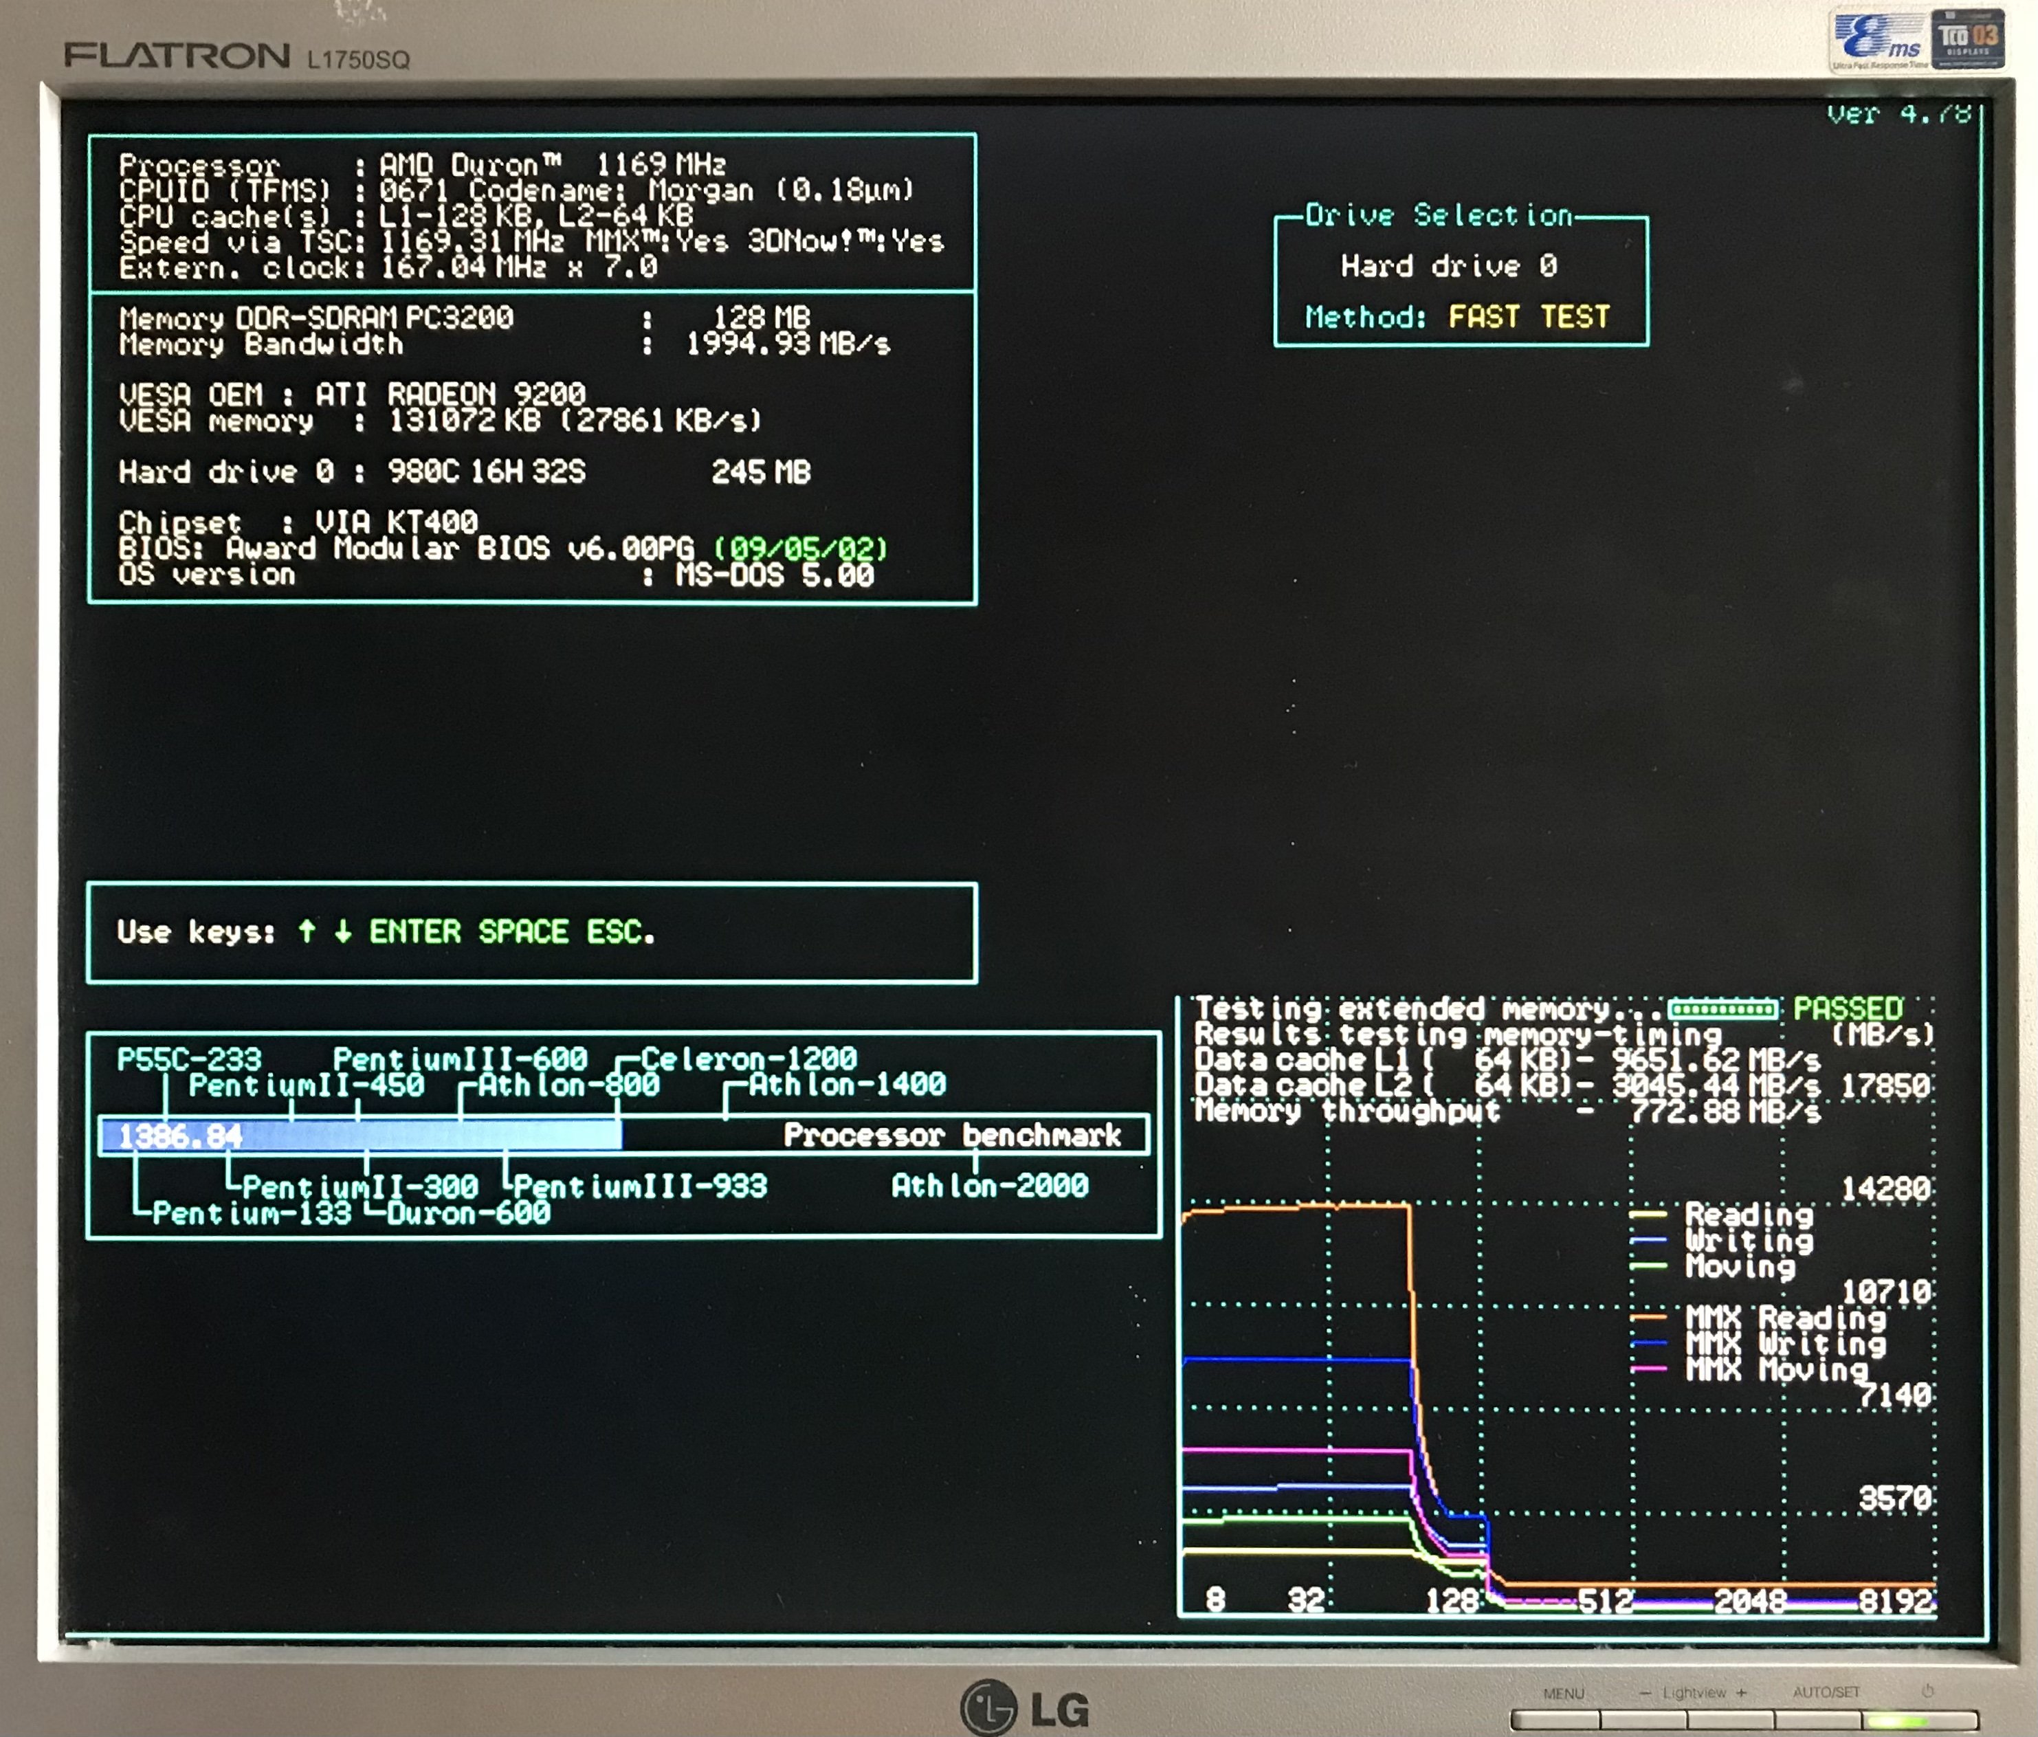Screen dimensions: 2038x1737
Task: Click the yellow Reading legend line
Action: click(x=1648, y=1215)
